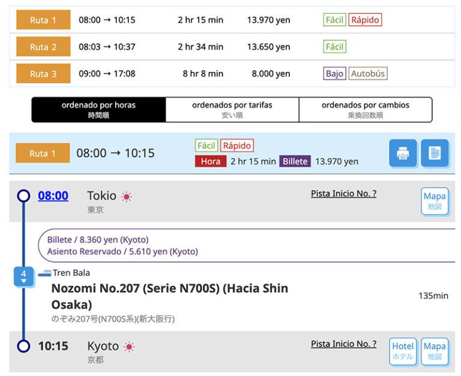This screenshot has width=461, height=376.
Task: Sort routes by ordenados por tarifas
Action: tap(232, 110)
